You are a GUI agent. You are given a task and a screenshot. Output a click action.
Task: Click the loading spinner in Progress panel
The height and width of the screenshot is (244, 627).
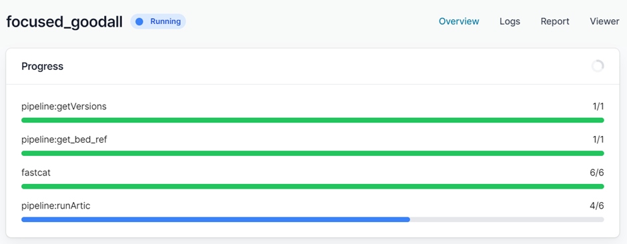pyautogui.click(x=598, y=66)
